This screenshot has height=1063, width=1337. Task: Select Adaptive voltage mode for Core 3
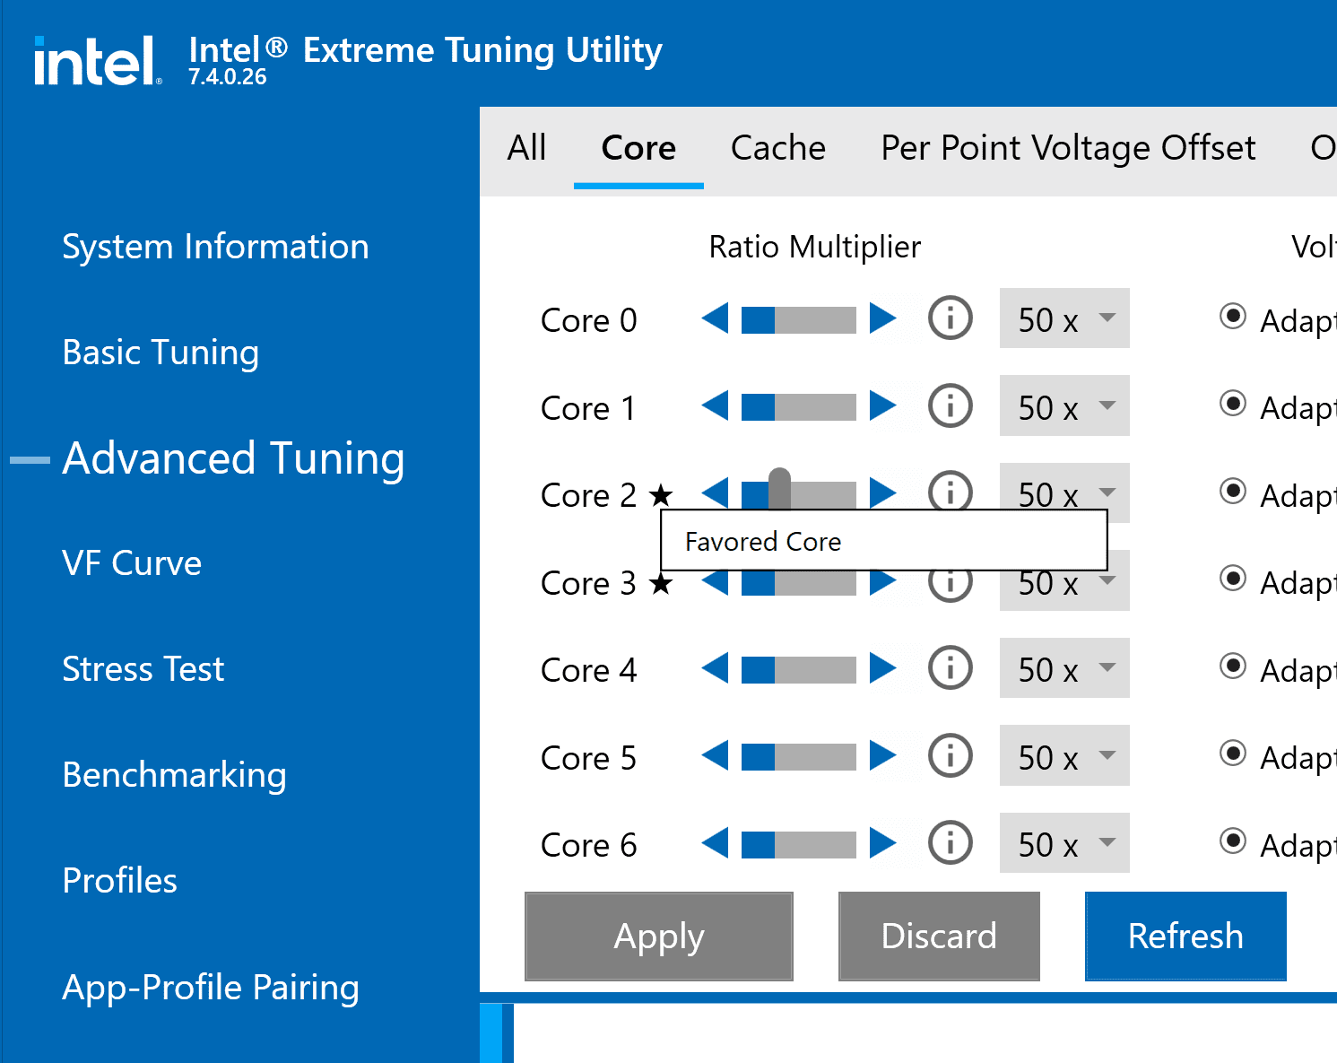[1233, 579]
